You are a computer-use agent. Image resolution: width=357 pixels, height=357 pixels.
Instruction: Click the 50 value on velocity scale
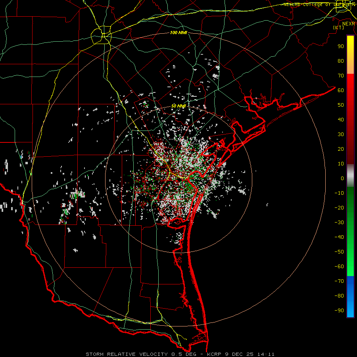(341, 105)
